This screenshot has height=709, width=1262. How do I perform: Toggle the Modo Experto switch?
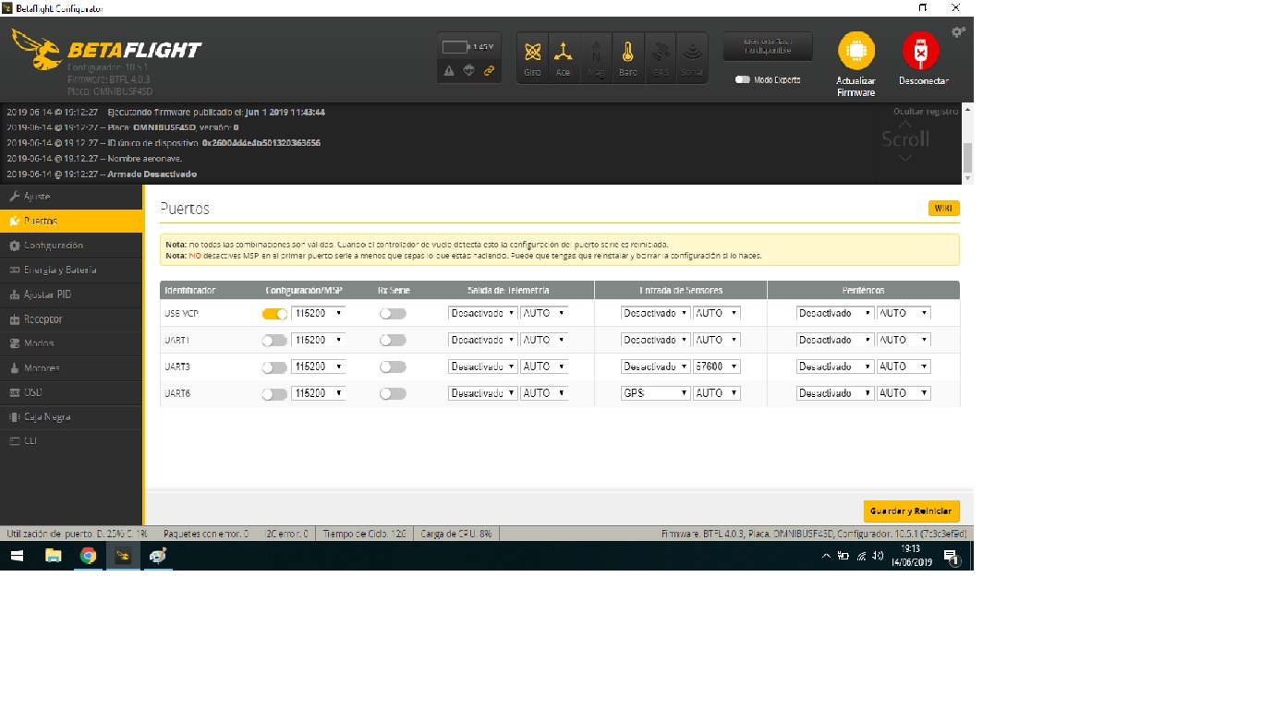pyautogui.click(x=743, y=80)
